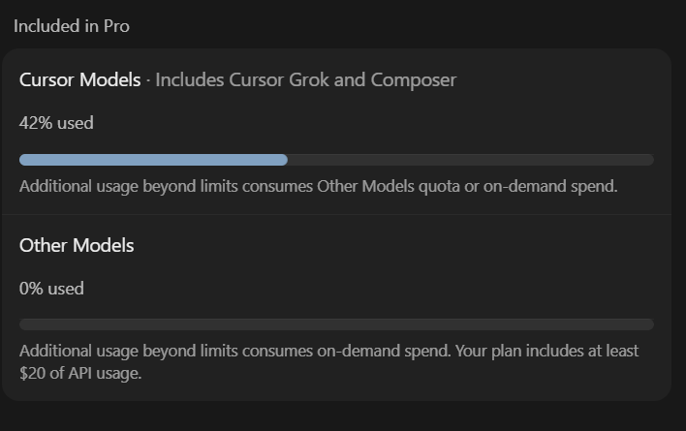Click the "$20 of API usage." text
The width and height of the screenshot is (686, 431).
click(80, 373)
